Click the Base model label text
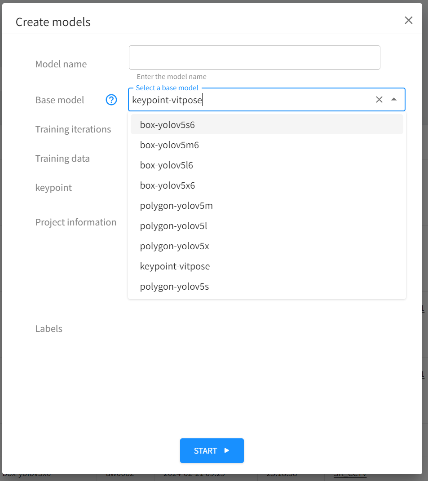Viewport: 428px width, 481px height. coord(60,100)
